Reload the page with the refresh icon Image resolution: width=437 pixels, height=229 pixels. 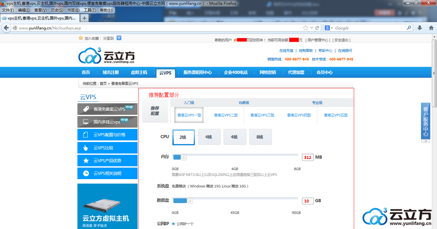click(x=317, y=28)
